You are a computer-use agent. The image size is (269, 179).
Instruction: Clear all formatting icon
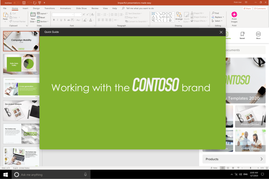pyautogui.click(x=93, y=15)
